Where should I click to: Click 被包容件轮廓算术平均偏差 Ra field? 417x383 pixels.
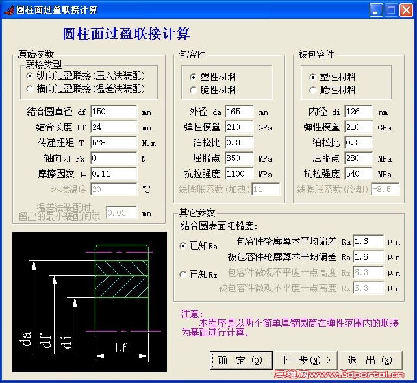click(368, 257)
